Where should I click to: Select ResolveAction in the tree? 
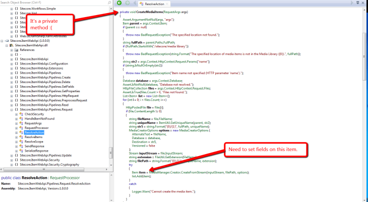(35, 132)
